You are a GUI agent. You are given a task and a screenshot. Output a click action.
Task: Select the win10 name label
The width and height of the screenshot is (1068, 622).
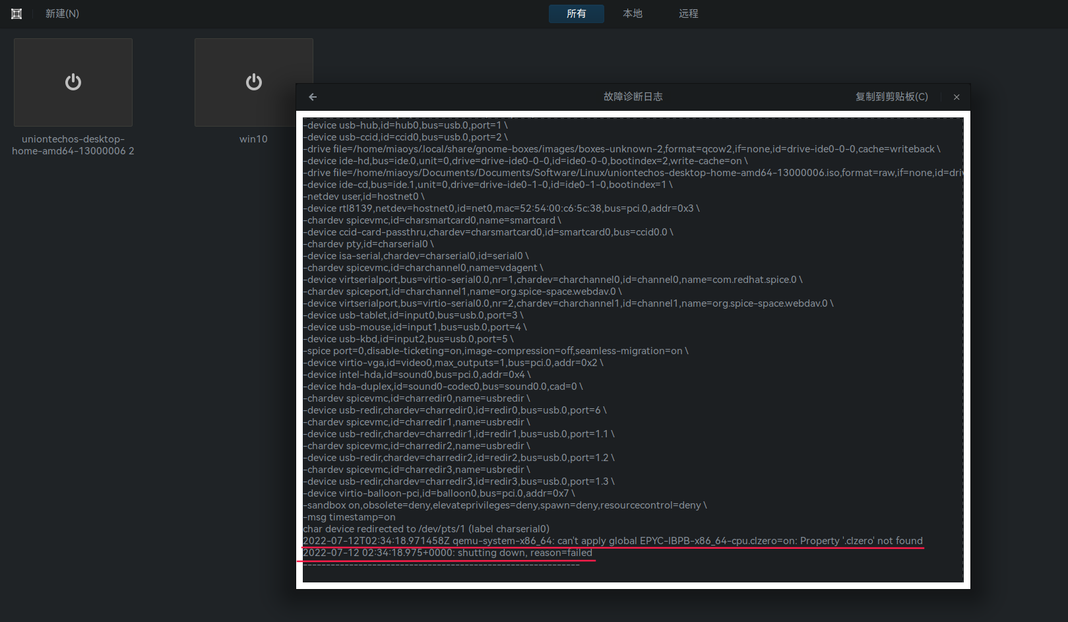tap(253, 139)
